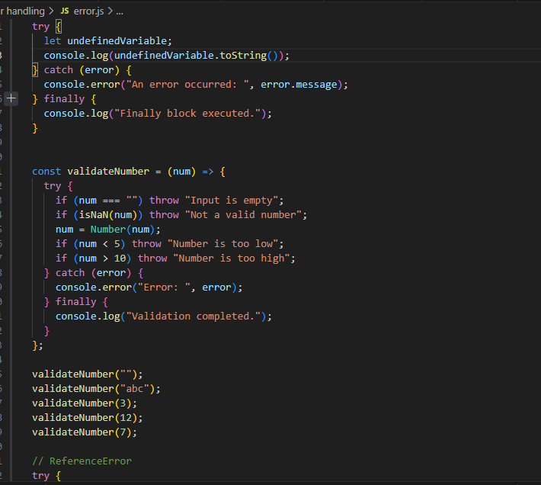Click 'num > 10' condition
541x485 pixels.
coord(102,259)
